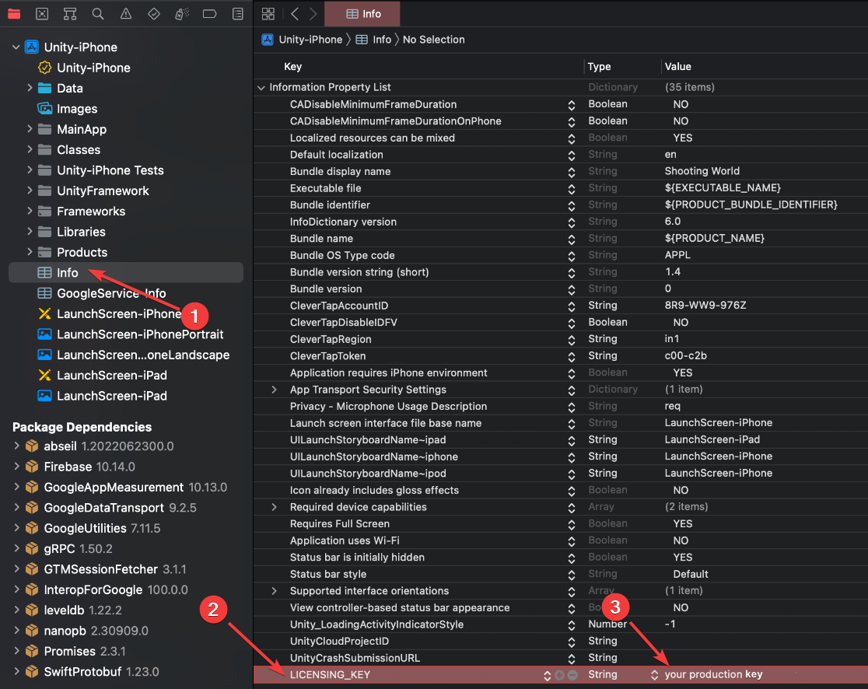Open the Symbol navigator hierarchy icon
This screenshot has width=868, height=689.
70,14
